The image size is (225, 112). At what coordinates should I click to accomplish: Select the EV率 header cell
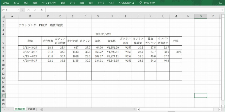(x=175, y=41)
